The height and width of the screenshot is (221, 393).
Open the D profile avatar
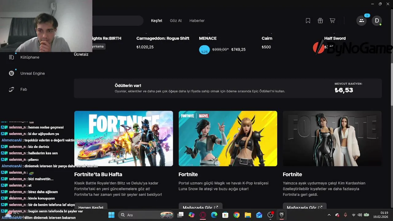[377, 21]
